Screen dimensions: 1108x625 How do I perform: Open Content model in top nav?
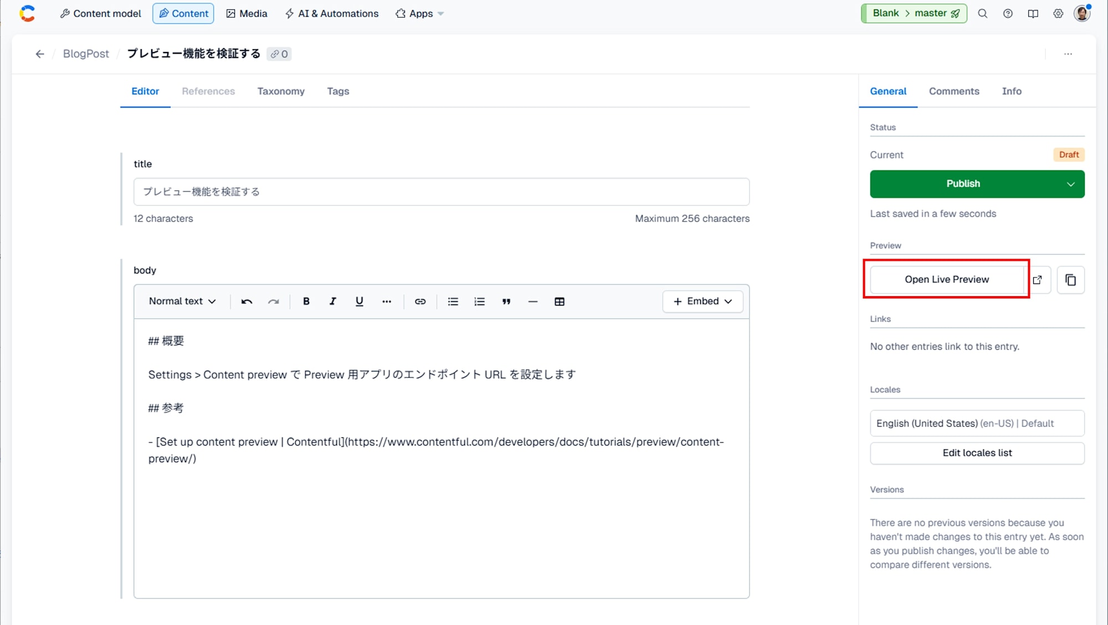coord(100,13)
